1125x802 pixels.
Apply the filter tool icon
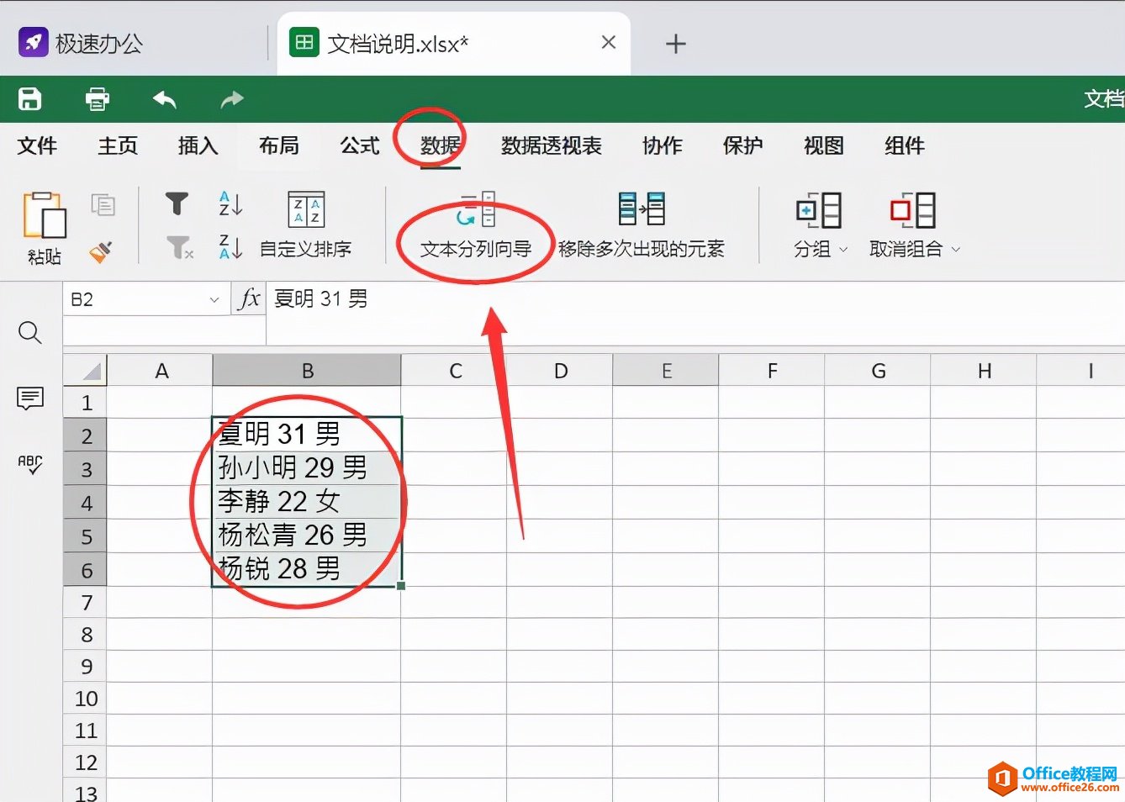(x=177, y=203)
